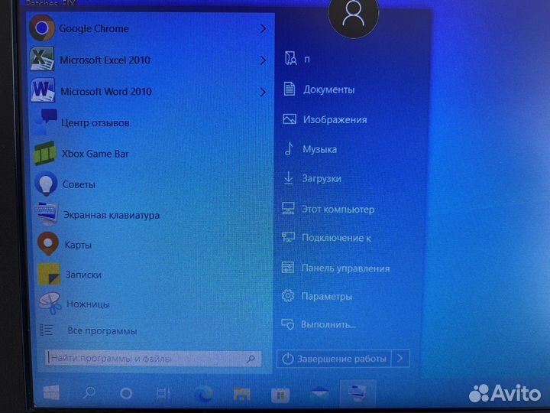Expand Microsoft Word 2010 recent files arrow
Screen dimensions: 550x413
coord(263,92)
